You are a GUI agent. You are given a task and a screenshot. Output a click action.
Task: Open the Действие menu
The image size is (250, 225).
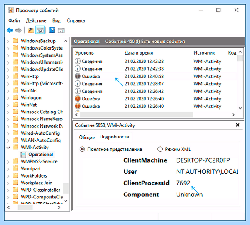click(x=36, y=20)
